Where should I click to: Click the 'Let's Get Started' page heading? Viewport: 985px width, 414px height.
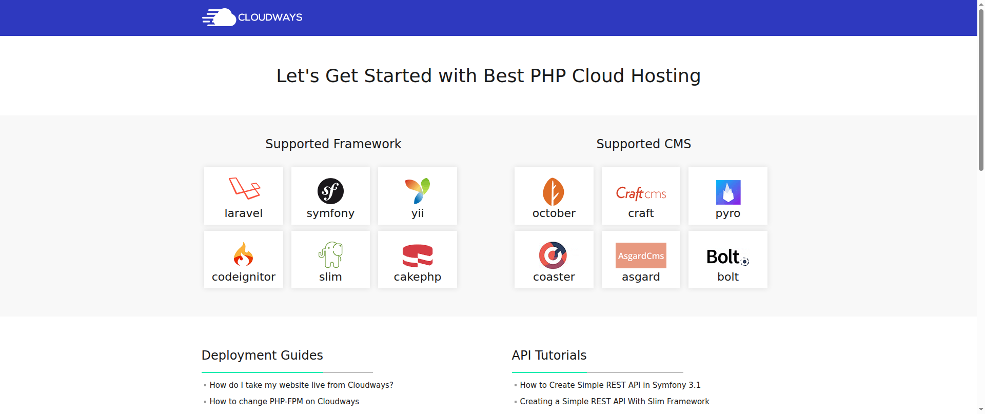[x=488, y=76]
